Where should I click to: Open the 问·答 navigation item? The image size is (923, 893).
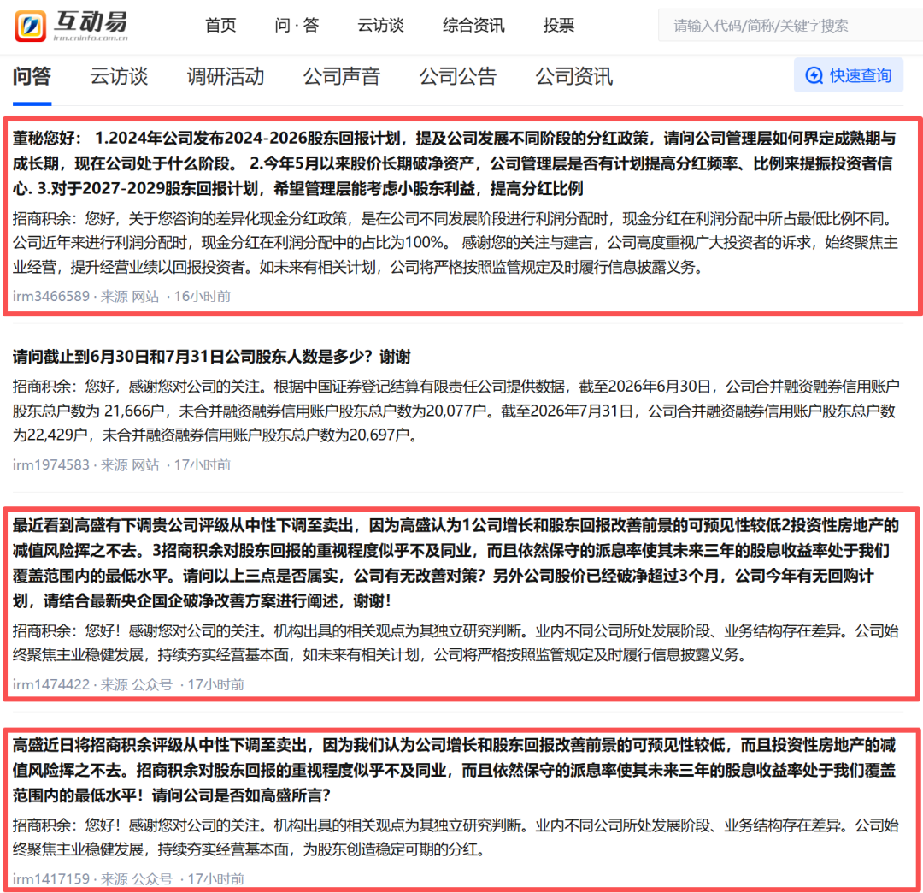coord(297,26)
